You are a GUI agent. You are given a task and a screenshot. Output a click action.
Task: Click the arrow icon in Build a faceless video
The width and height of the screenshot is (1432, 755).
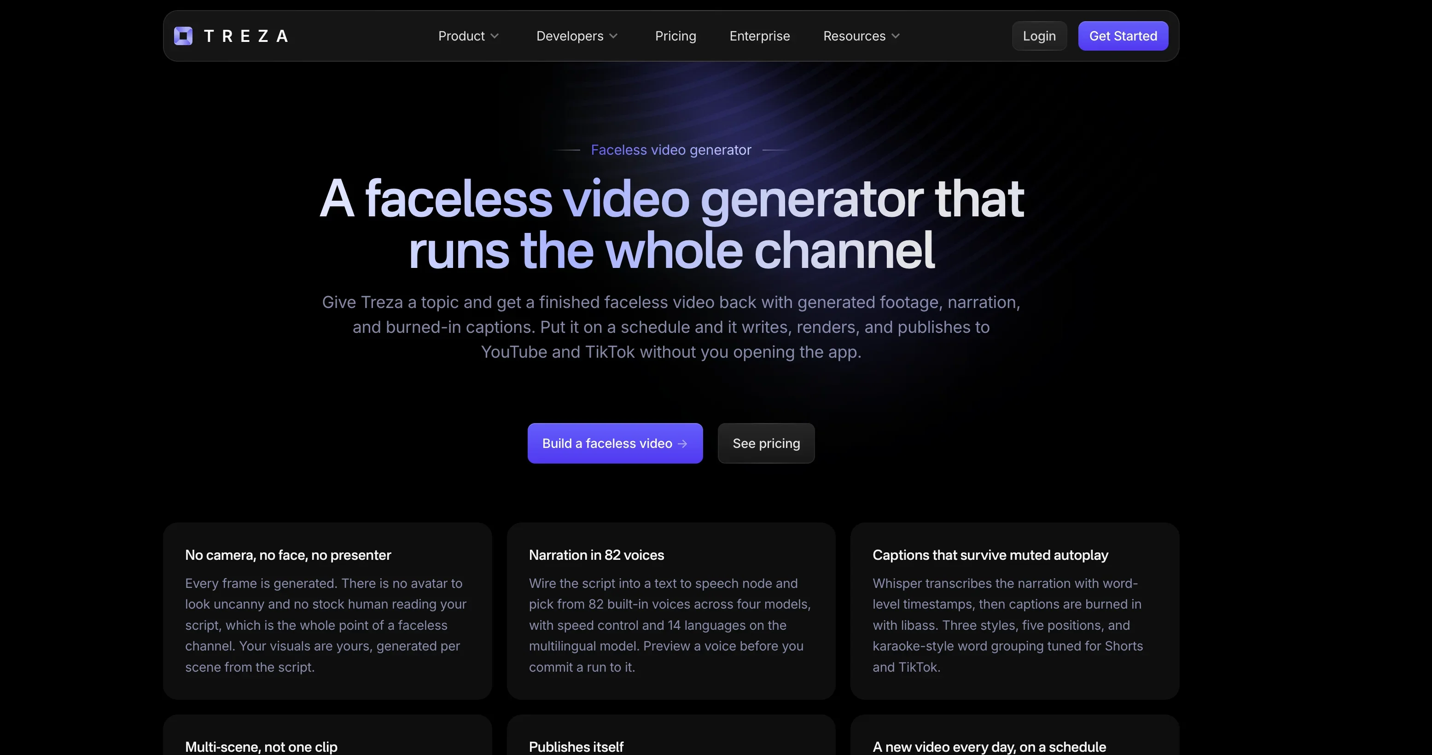click(x=682, y=444)
